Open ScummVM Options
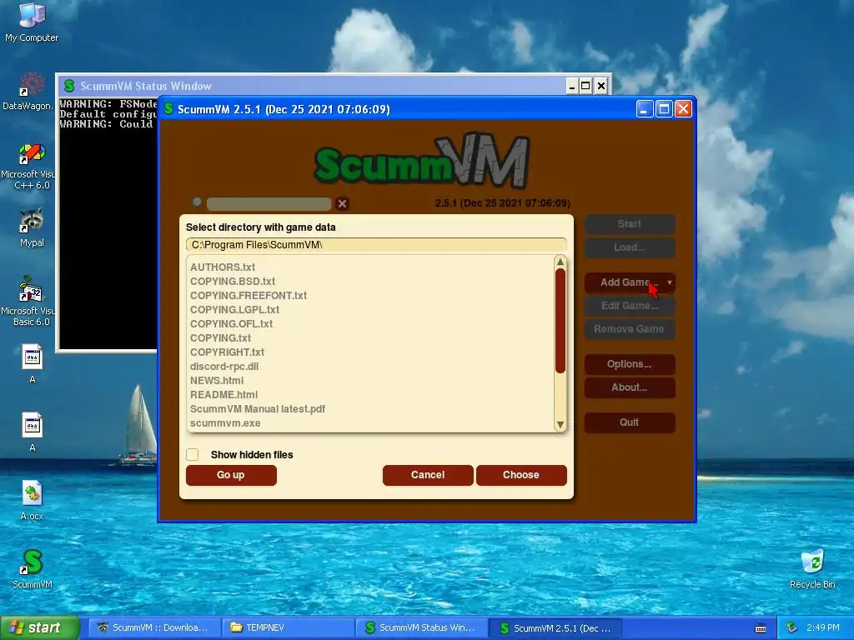The height and width of the screenshot is (640, 854). pos(630,364)
